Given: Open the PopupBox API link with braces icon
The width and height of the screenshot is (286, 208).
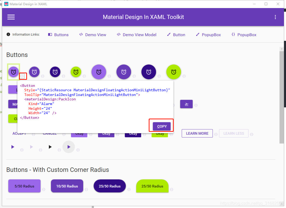Looking at the screenshot, I should 244,35.
